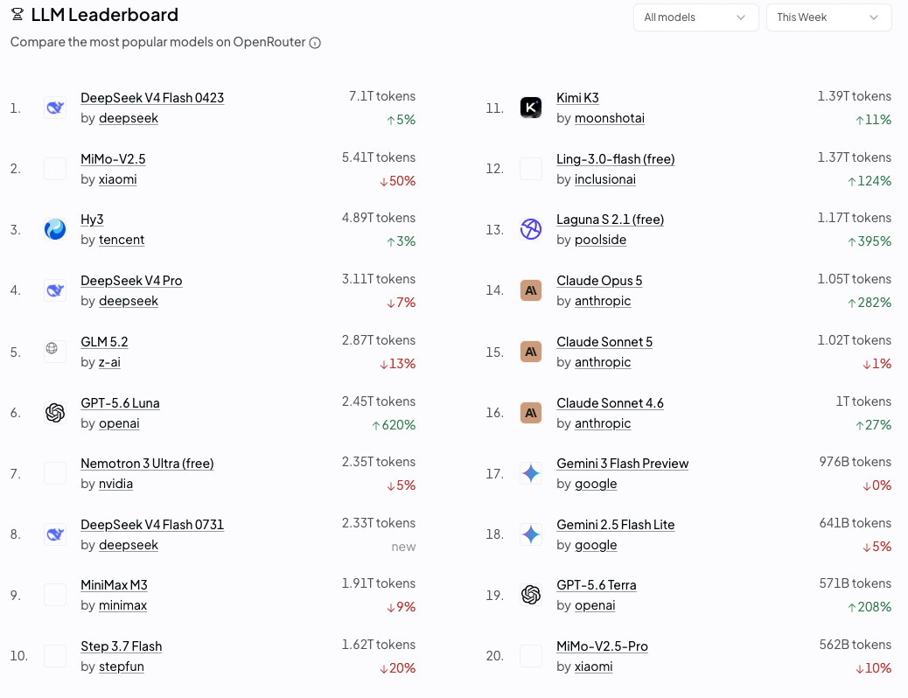Open the Hy3 model link

coord(92,220)
